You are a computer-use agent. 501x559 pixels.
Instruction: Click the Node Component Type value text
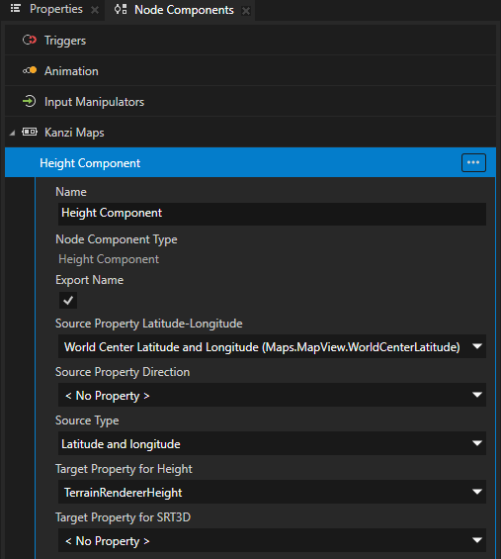click(109, 259)
